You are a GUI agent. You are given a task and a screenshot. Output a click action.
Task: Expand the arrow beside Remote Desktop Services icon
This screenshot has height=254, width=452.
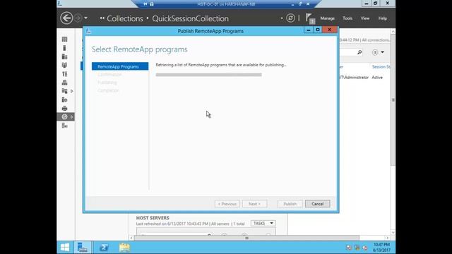point(72,116)
